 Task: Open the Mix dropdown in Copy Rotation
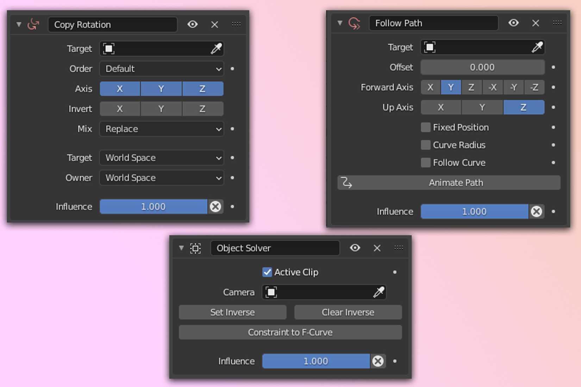[161, 129]
